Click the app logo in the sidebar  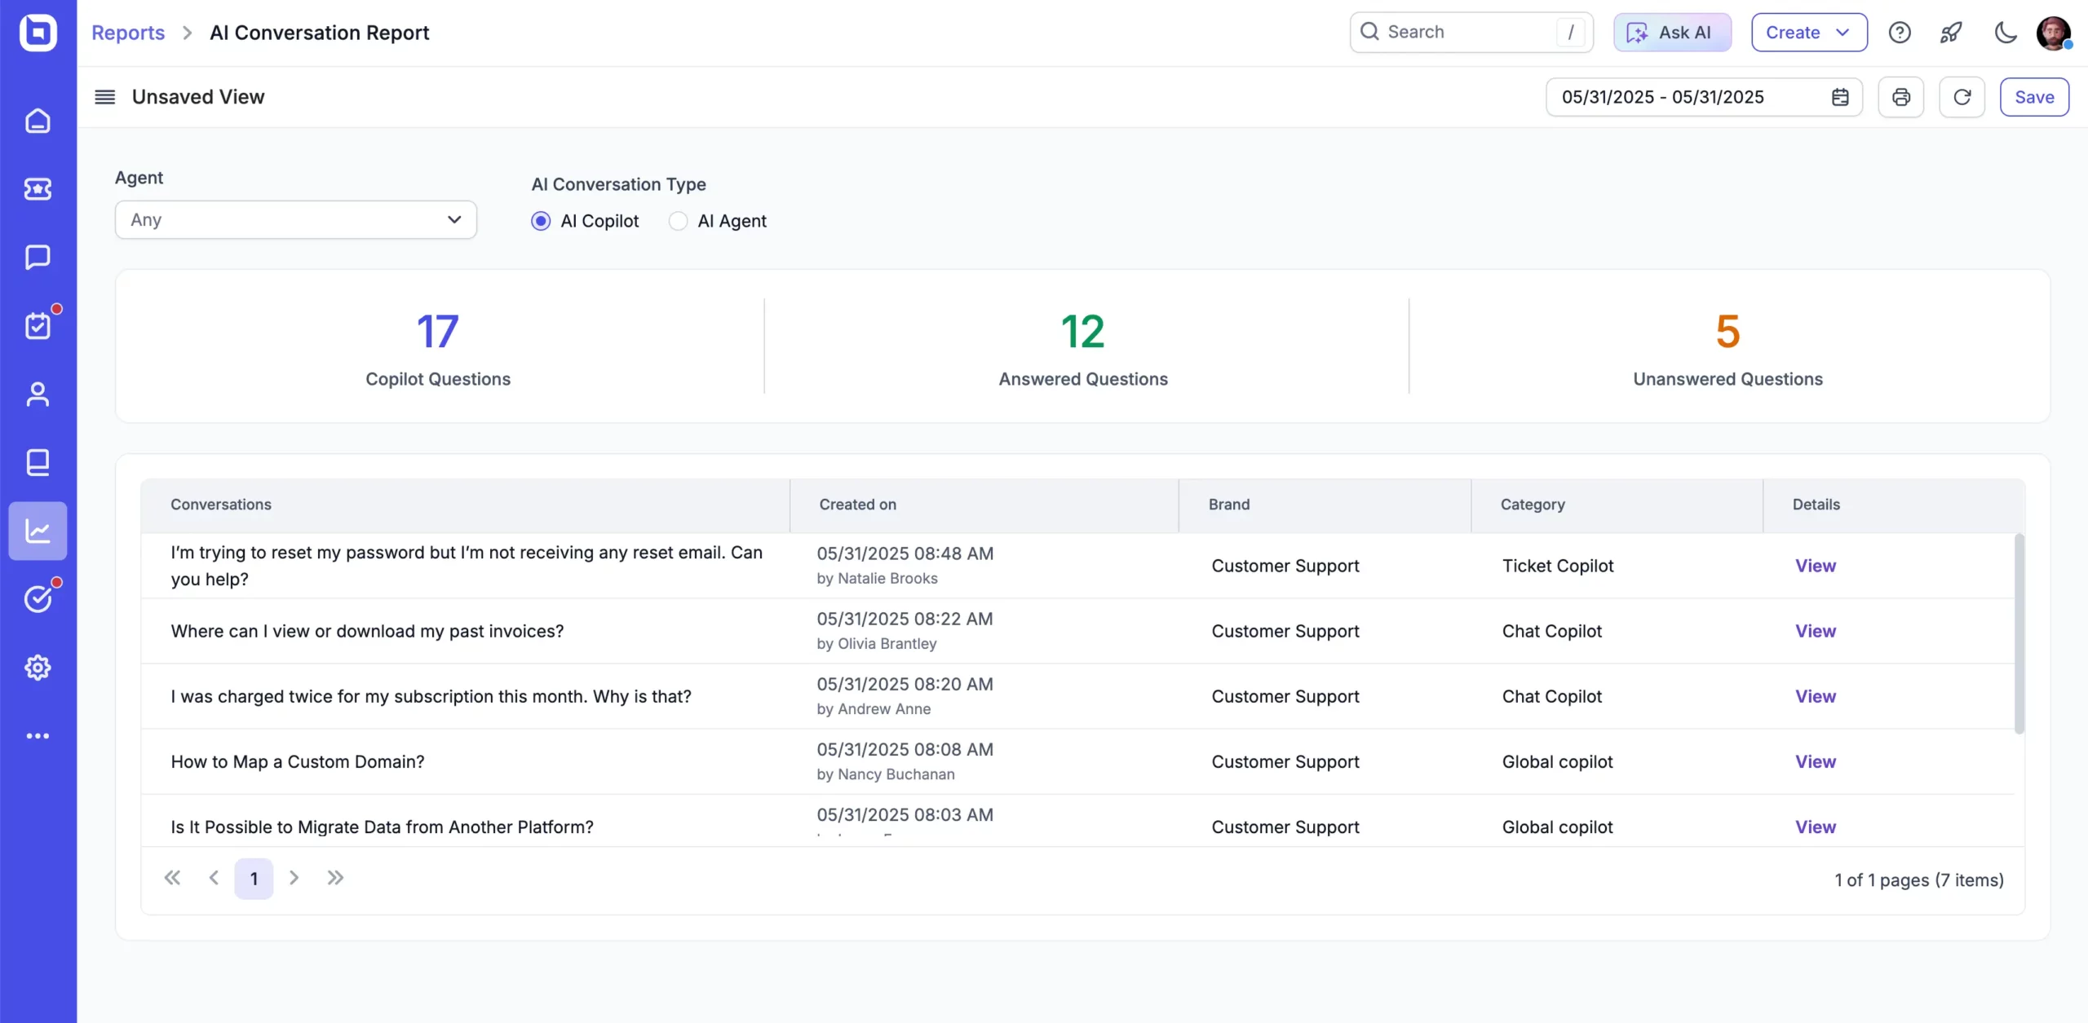click(x=38, y=33)
